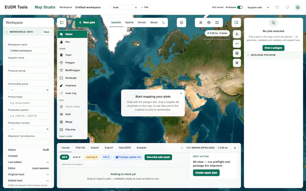Choose the Rectangle draw tool

click(x=72, y=78)
